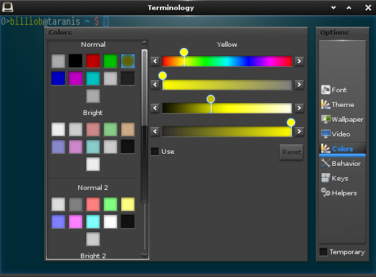Click the saturation slider left arrow
Viewport: 376px width, 277px height.
coord(155,85)
